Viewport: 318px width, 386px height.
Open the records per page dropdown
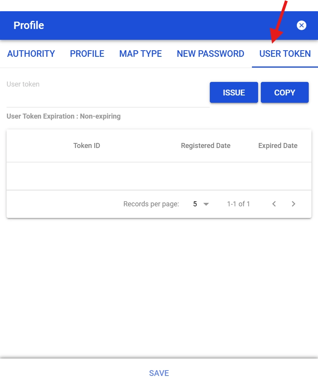(201, 204)
